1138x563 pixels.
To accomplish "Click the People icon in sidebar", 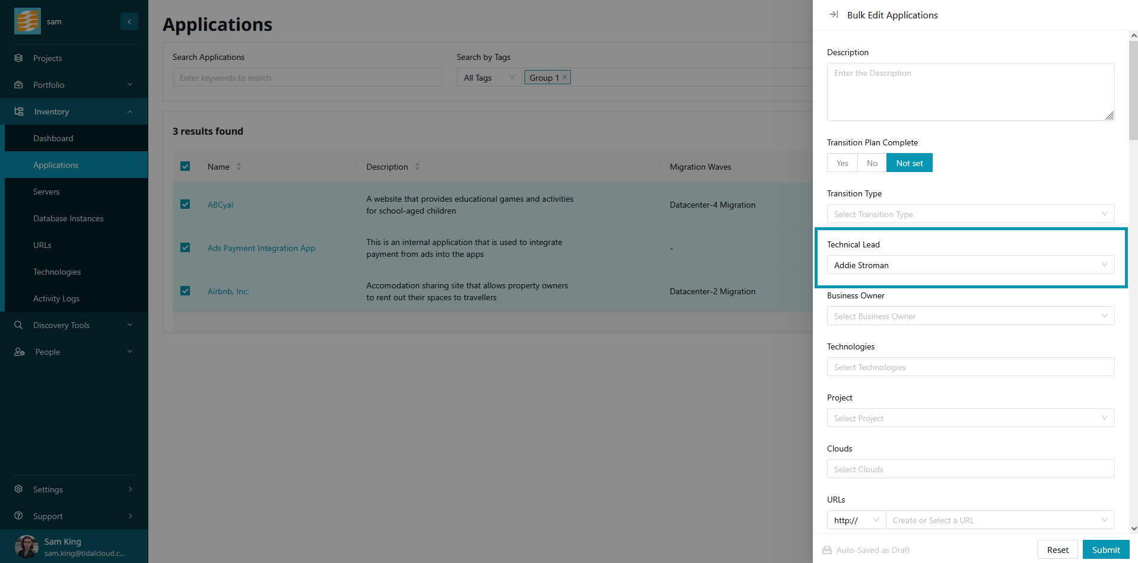I will (x=20, y=352).
